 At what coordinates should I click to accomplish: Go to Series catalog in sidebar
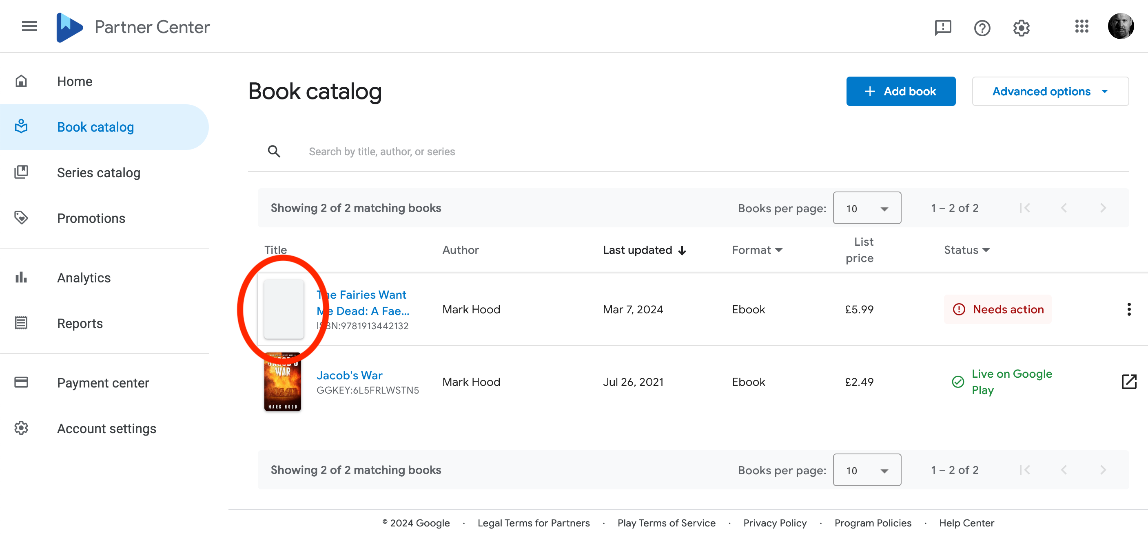point(98,173)
